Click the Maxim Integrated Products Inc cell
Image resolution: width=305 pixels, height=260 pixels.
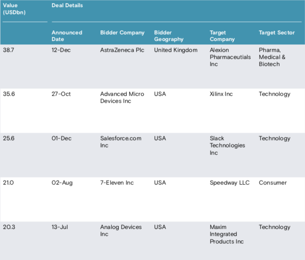coord(227,234)
